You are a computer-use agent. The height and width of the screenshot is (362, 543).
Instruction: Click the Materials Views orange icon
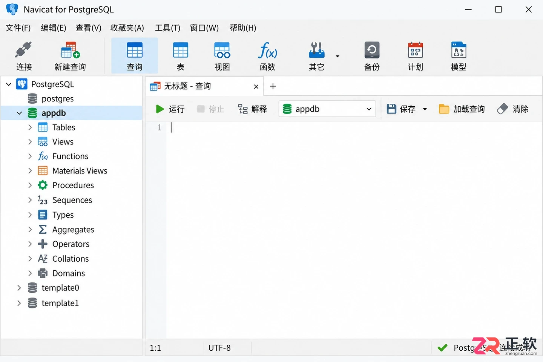43,171
